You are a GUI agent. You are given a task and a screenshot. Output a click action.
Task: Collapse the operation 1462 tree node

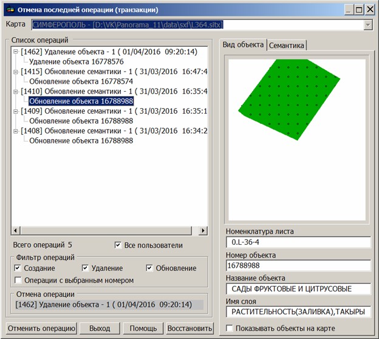pyautogui.click(x=15, y=52)
